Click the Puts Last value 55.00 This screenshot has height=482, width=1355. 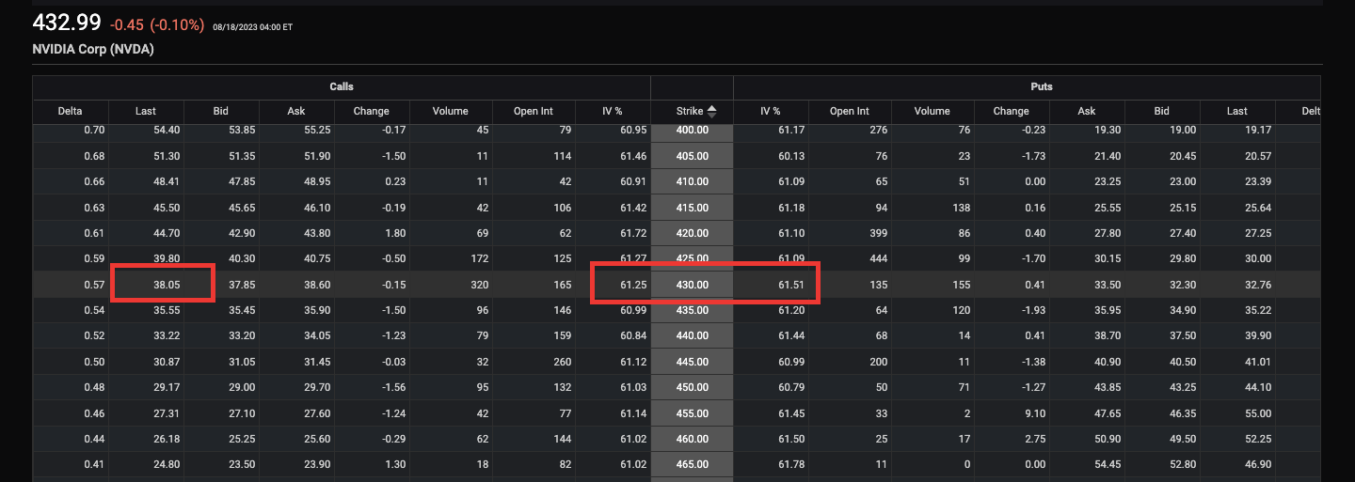click(1258, 413)
